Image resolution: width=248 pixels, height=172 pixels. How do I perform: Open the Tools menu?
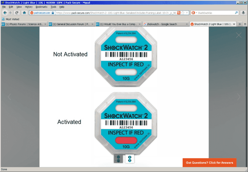(53, 7)
